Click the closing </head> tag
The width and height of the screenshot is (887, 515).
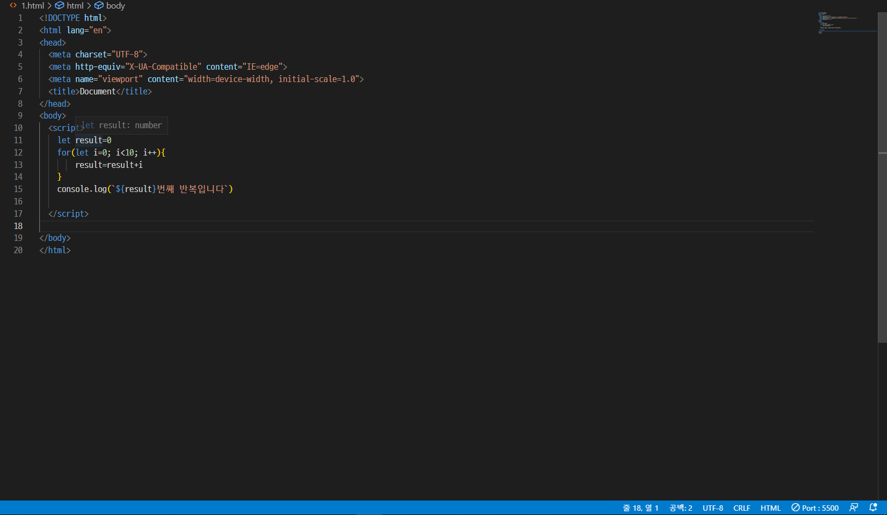[55, 104]
